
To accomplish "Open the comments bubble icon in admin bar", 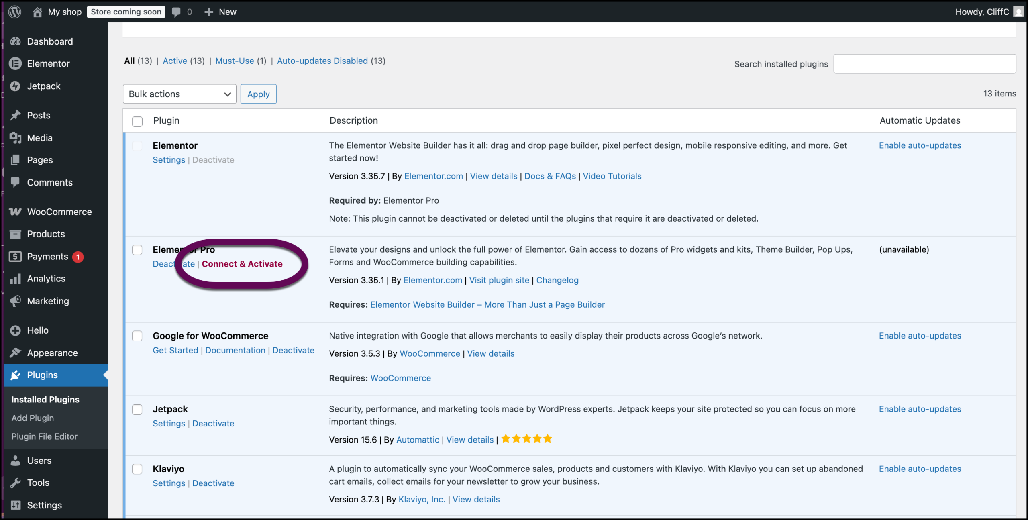I will 176,12.
